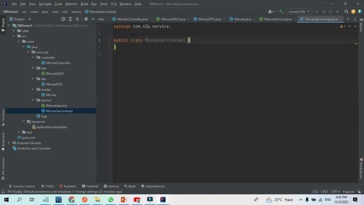Open the Terminal tool window

pyautogui.click(x=90, y=186)
